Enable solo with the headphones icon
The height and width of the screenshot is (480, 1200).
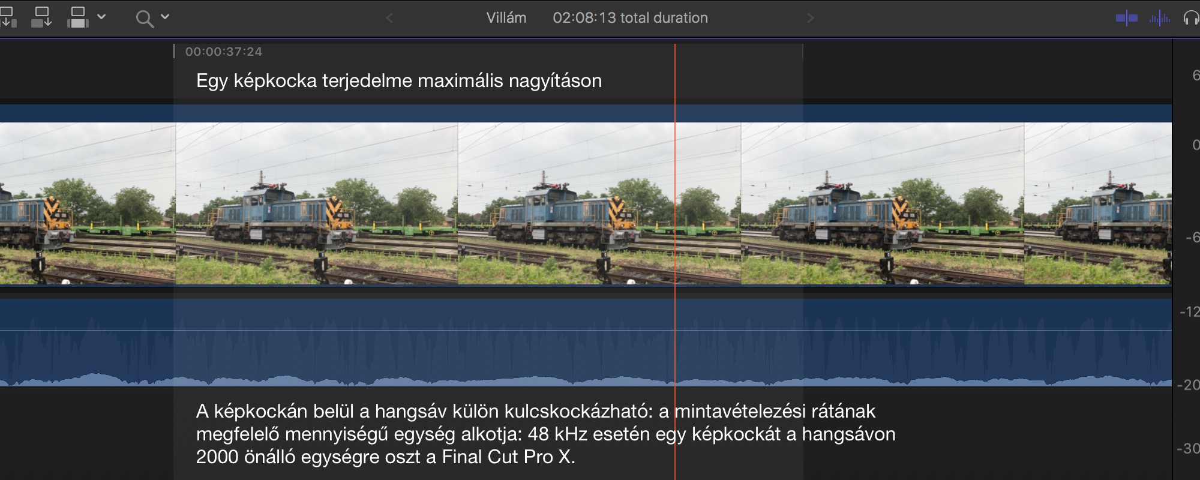coord(1192,19)
